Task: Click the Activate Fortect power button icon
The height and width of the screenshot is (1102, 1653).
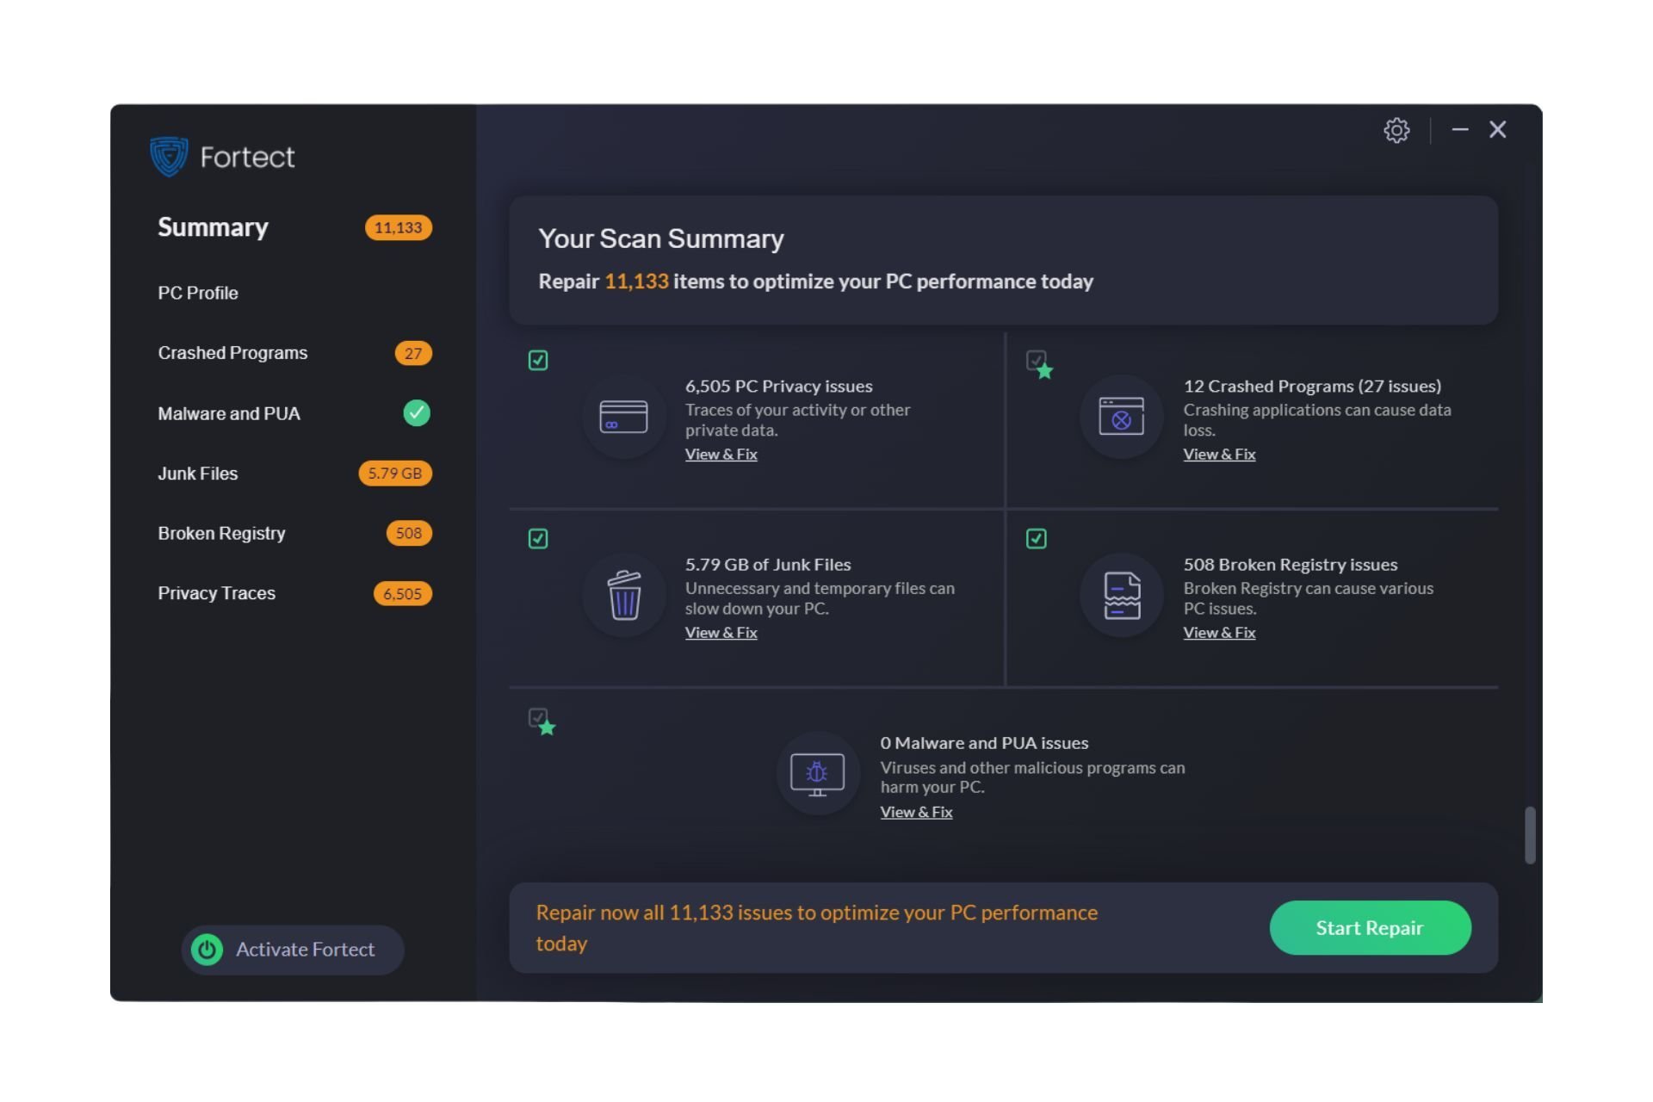Action: coord(207,948)
